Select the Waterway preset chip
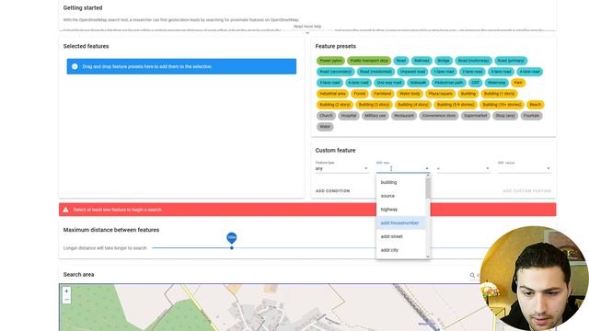Screen dimensions: 589x331 497,83
